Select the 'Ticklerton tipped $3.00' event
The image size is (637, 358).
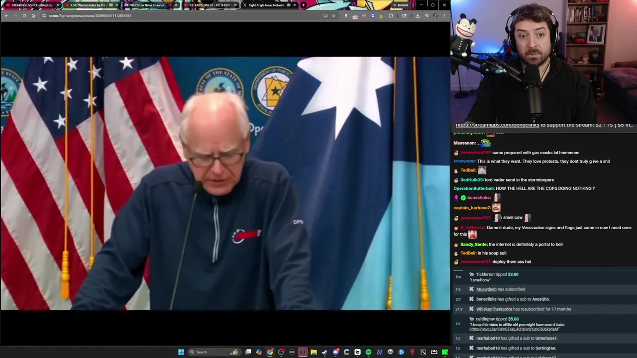click(543, 277)
